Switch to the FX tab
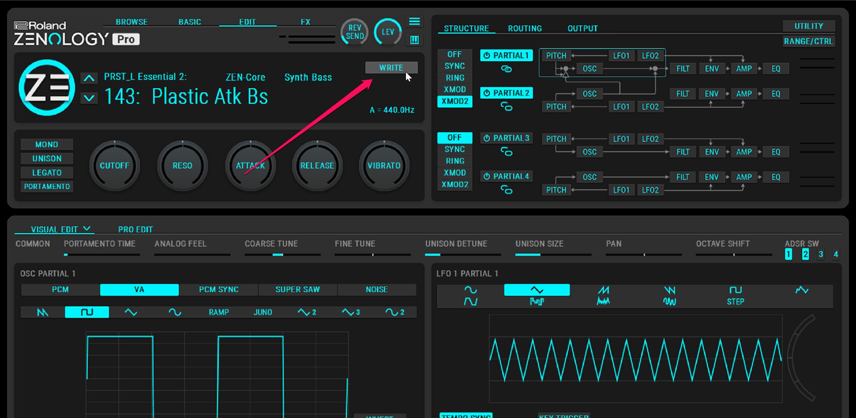Image resolution: width=856 pixels, height=418 pixels. coord(306,22)
